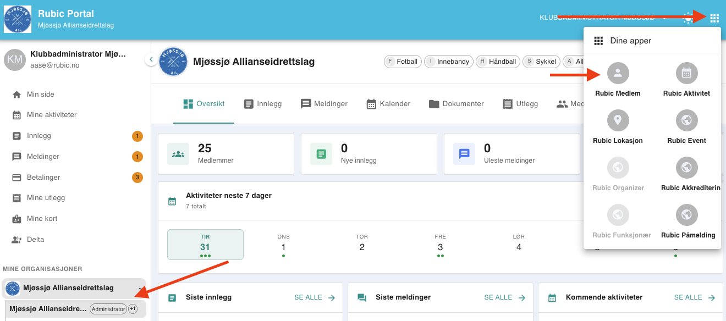The height and width of the screenshot is (321, 726).
Task: Select day FRE 3
Action: pos(441,245)
